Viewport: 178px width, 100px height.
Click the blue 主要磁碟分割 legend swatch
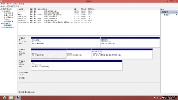pyautogui.click(x=25, y=92)
